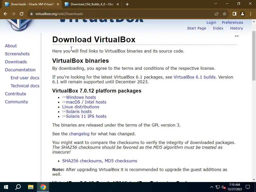The height and width of the screenshot is (192, 256).
Task: Open the browser side panel
Action: pos(234,14)
